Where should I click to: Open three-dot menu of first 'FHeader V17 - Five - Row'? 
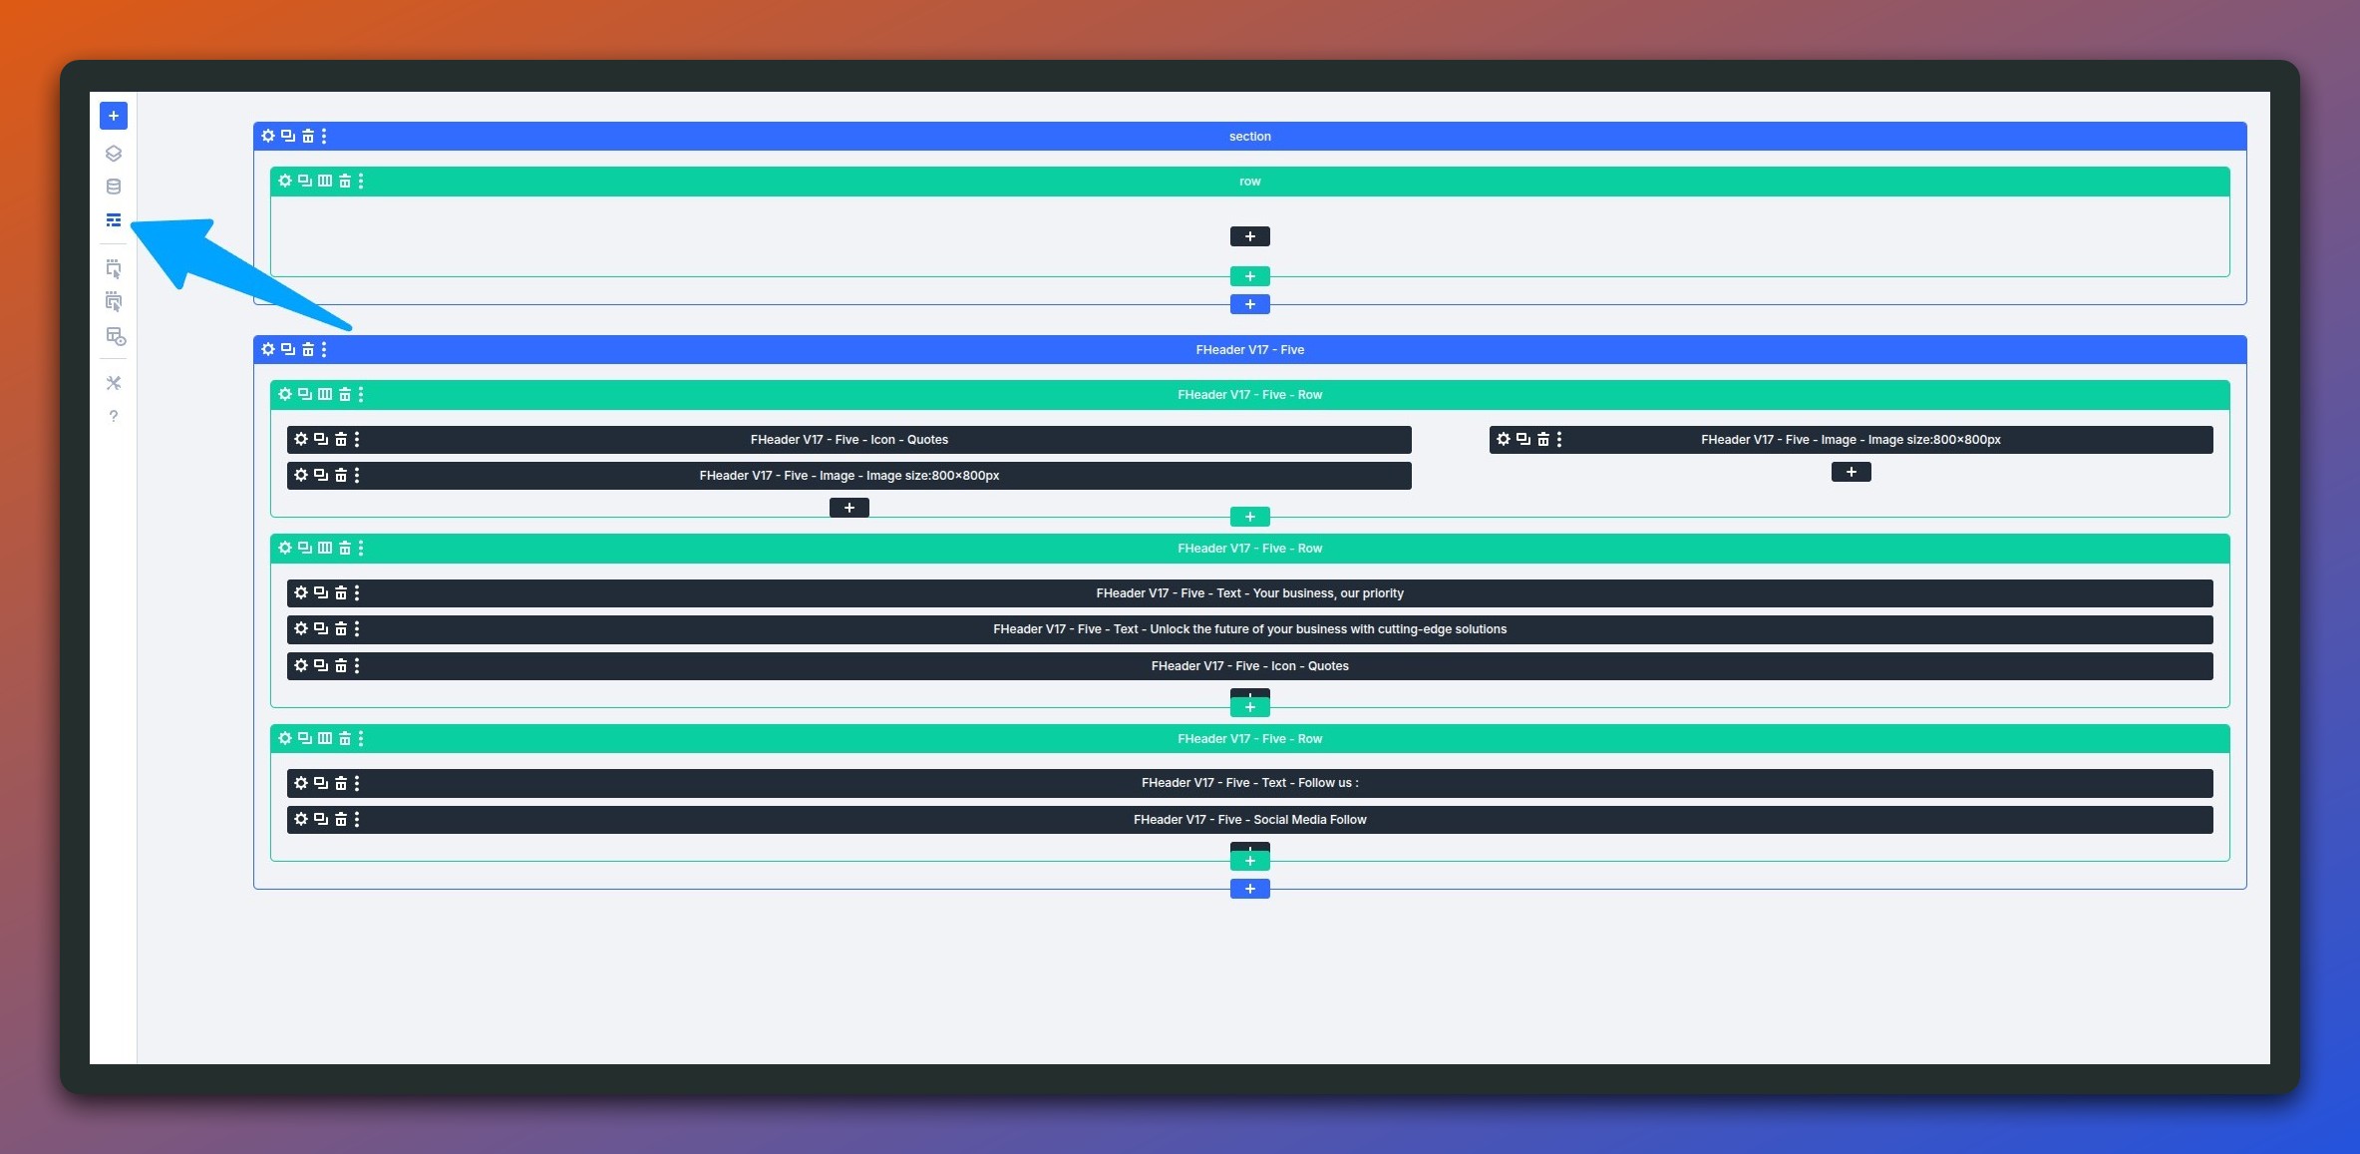[361, 395]
